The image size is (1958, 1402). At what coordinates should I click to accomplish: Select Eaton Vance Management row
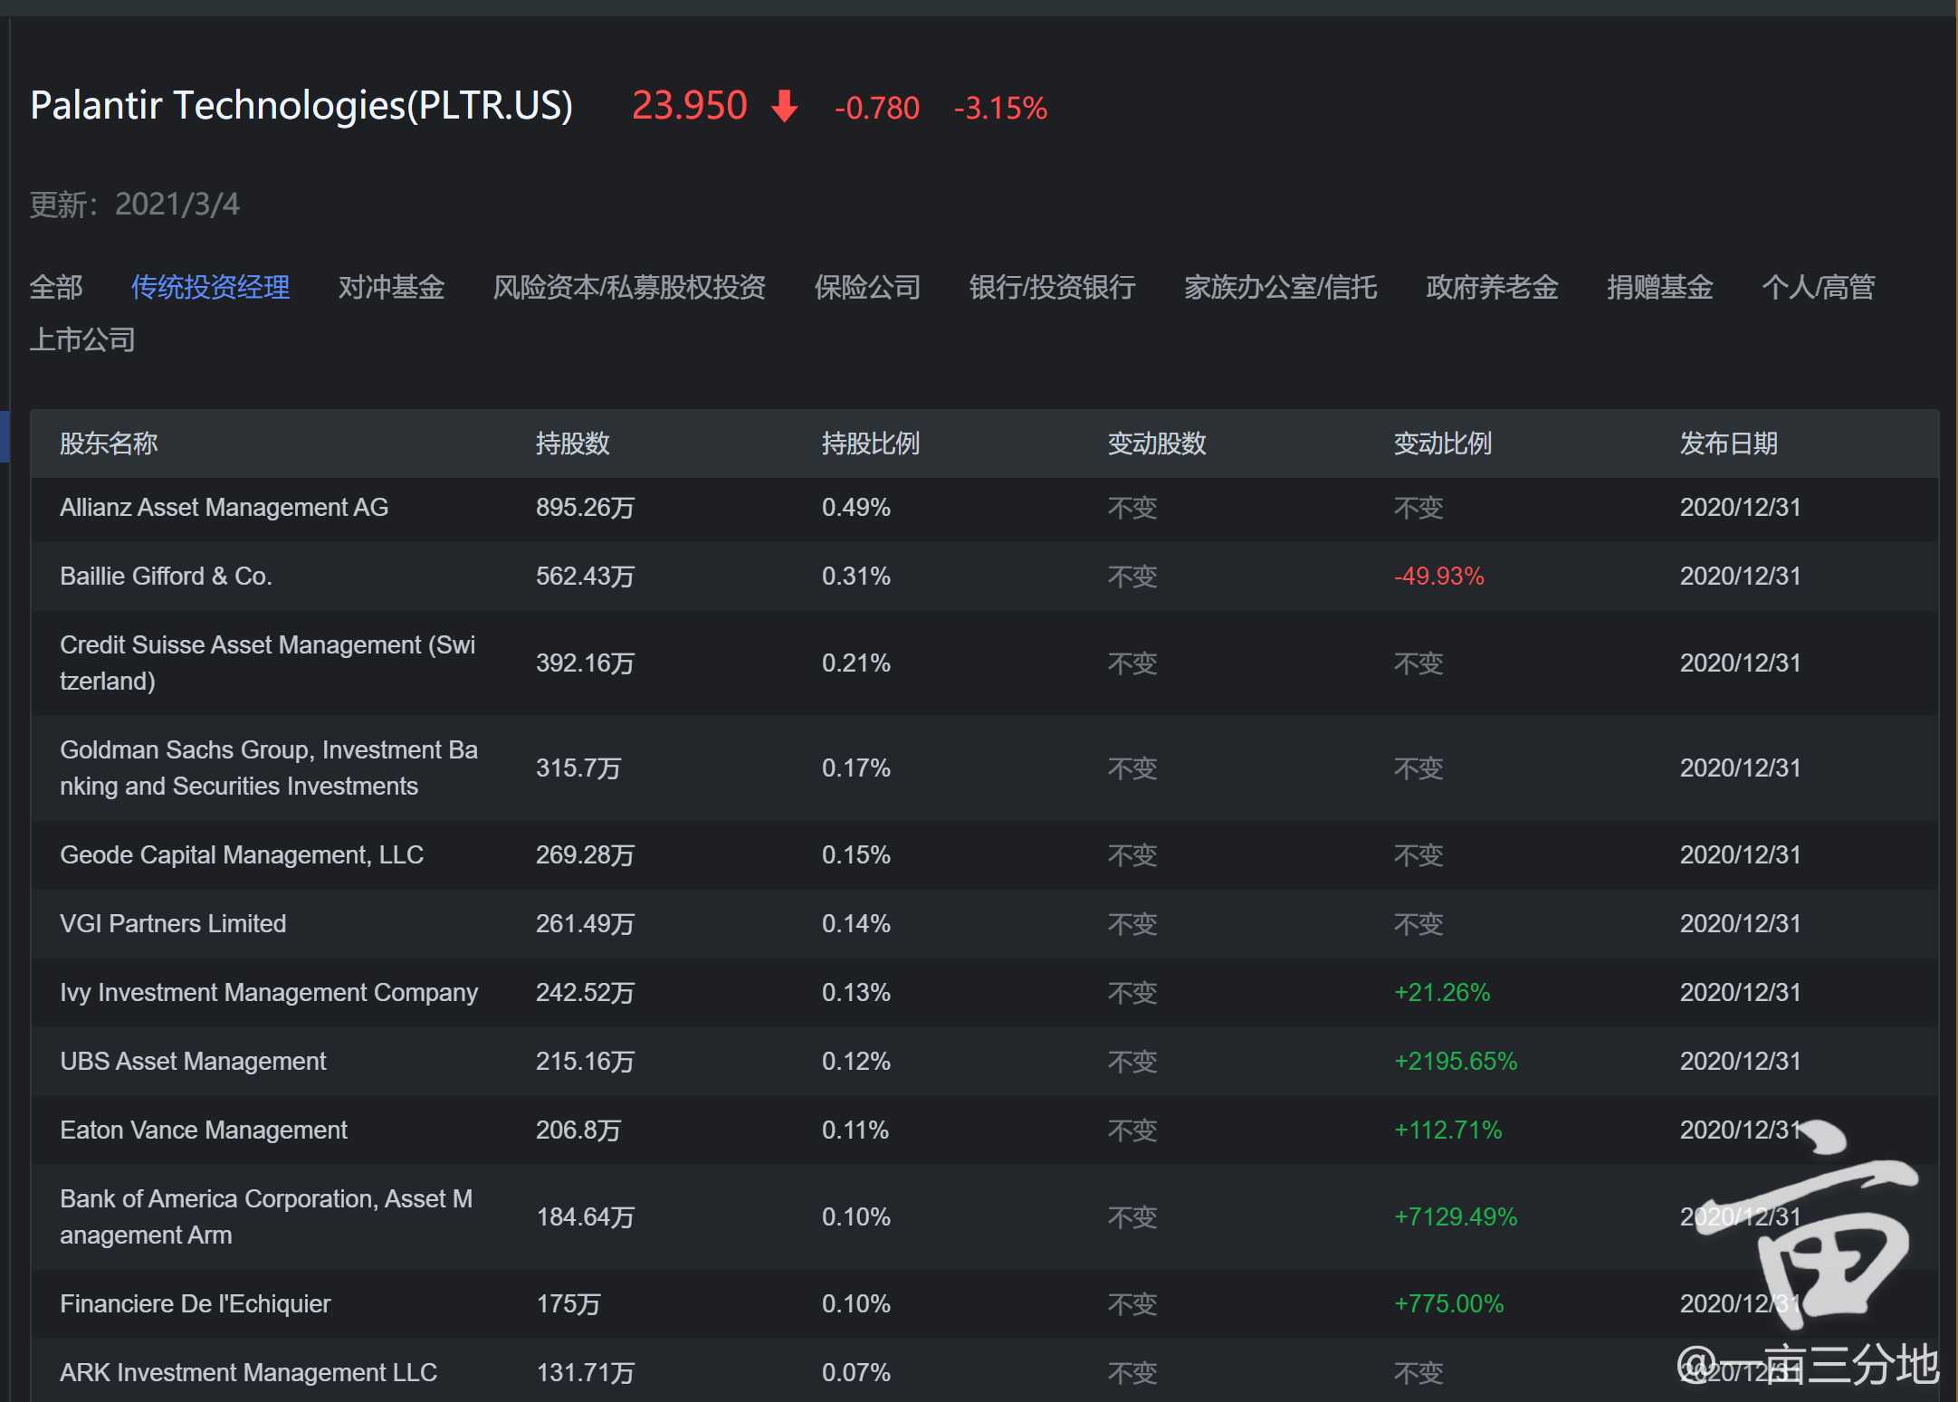[x=985, y=1130]
